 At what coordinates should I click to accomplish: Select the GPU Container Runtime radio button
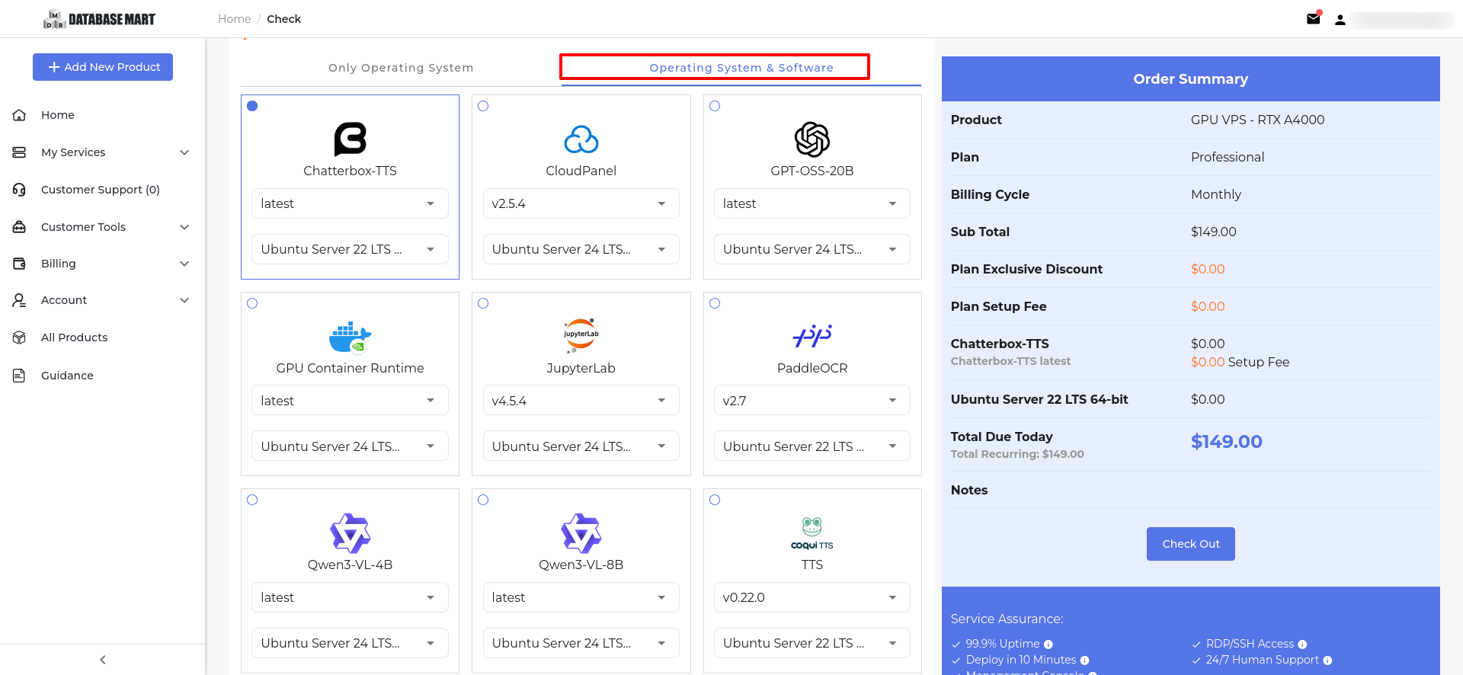[x=252, y=303]
